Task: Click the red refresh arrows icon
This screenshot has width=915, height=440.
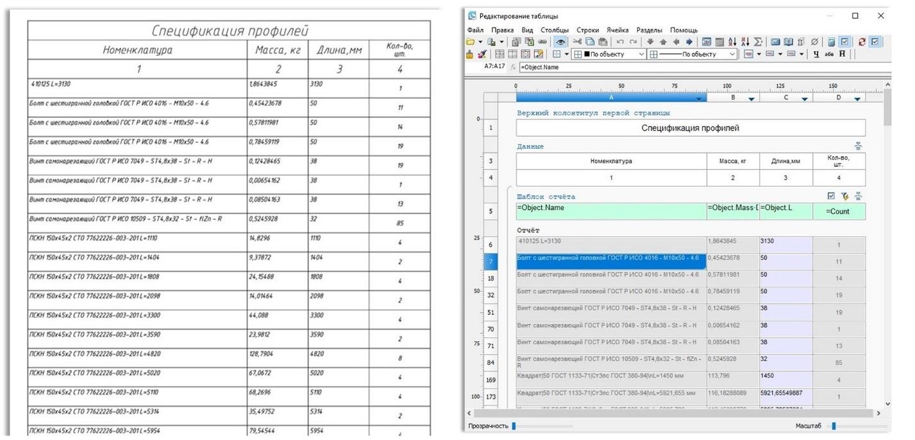Action: (862, 42)
